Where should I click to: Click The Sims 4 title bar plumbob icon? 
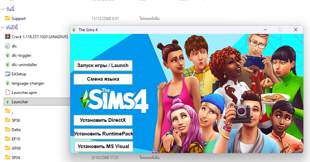(74, 30)
